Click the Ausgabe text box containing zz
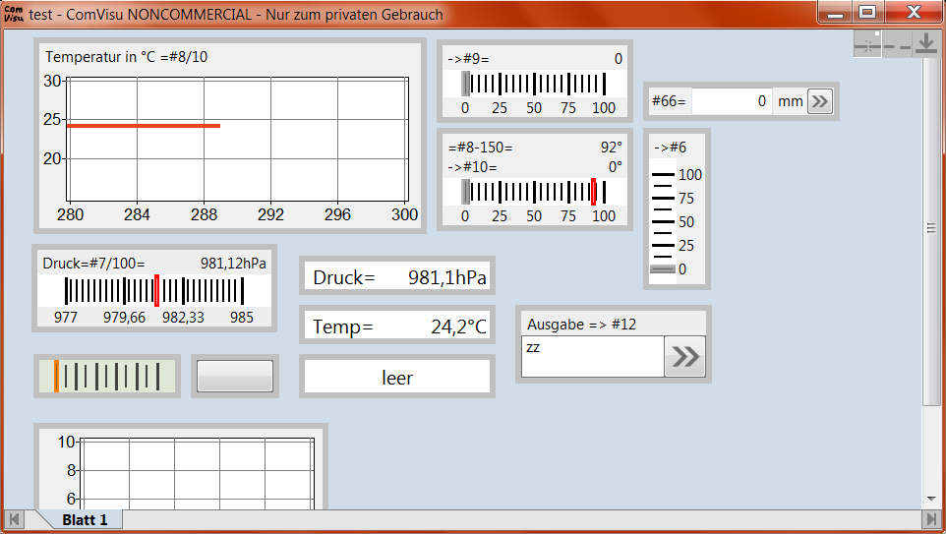The height and width of the screenshot is (534, 946). tap(593, 357)
